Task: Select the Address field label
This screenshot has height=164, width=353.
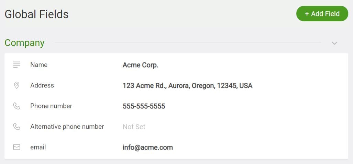Action: pyautogui.click(x=42, y=85)
